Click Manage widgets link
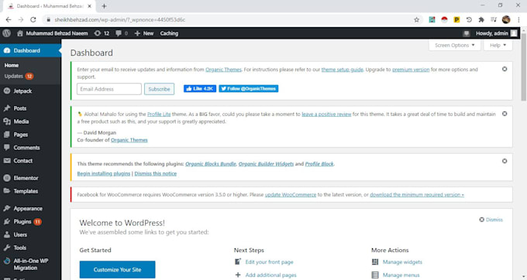527x280 pixels. [x=402, y=262]
